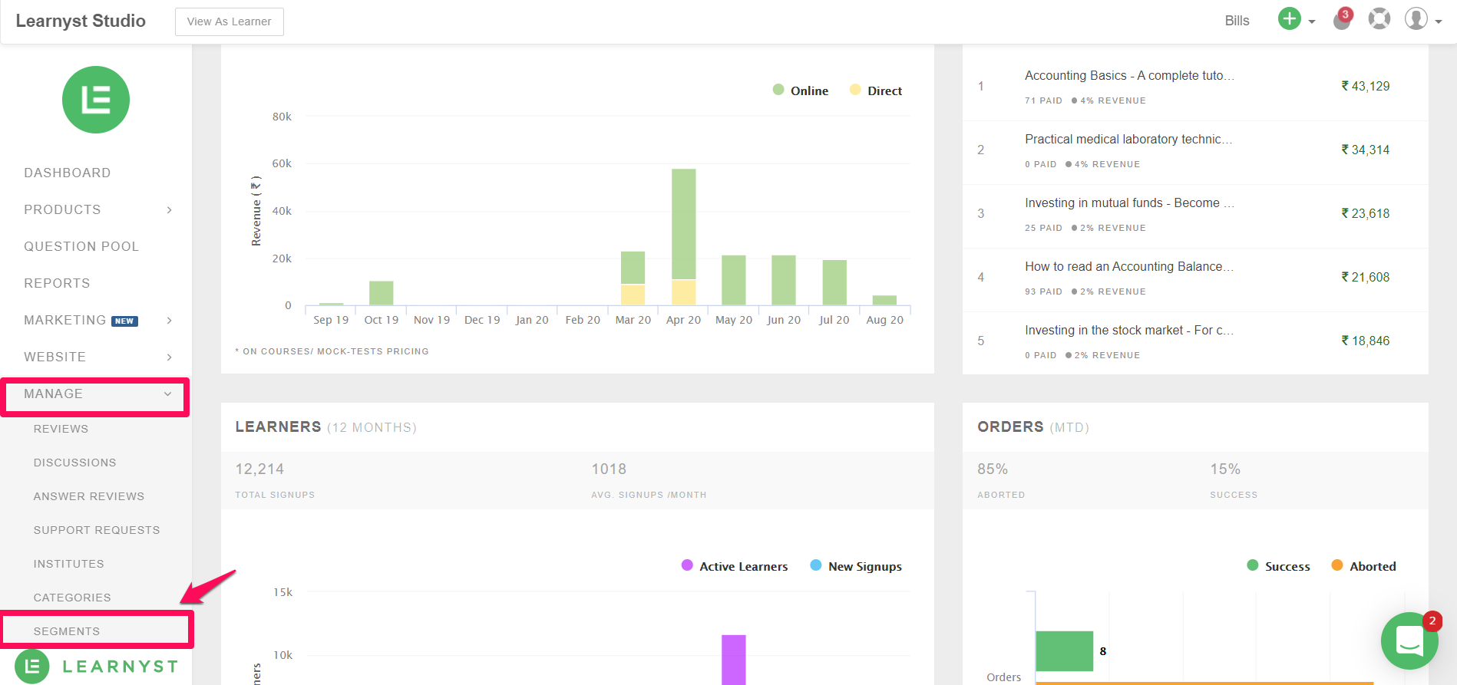Click the NEW badge beside Marketing

(x=124, y=321)
